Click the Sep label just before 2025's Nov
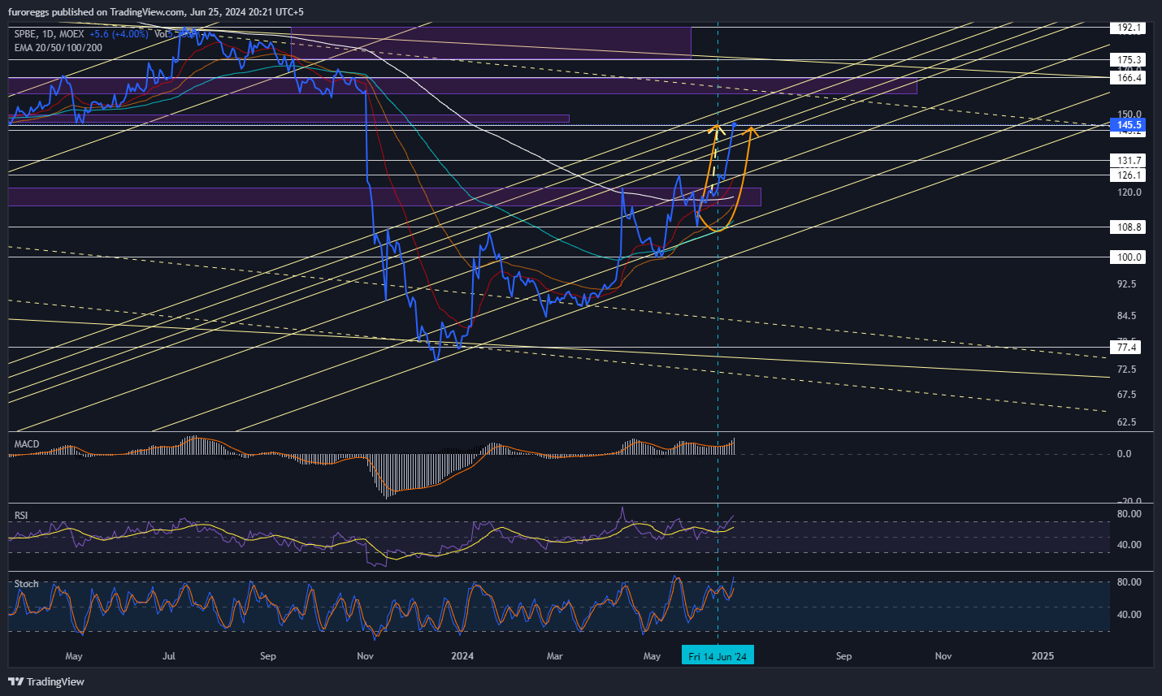1162x696 pixels. click(x=844, y=656)
